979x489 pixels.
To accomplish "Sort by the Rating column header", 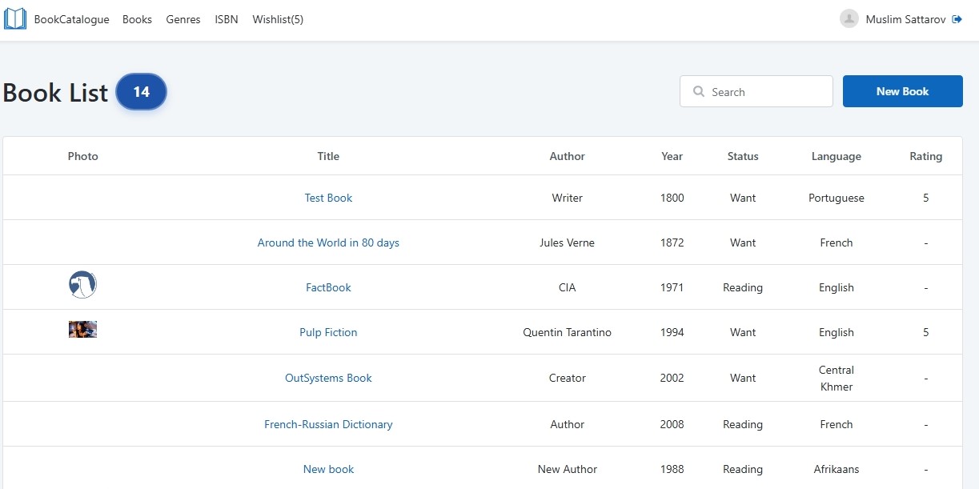I will click(926, 156).
